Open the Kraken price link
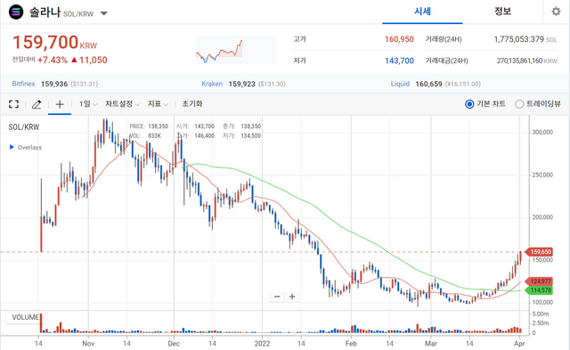570x350 pixels. click(212, 84)
